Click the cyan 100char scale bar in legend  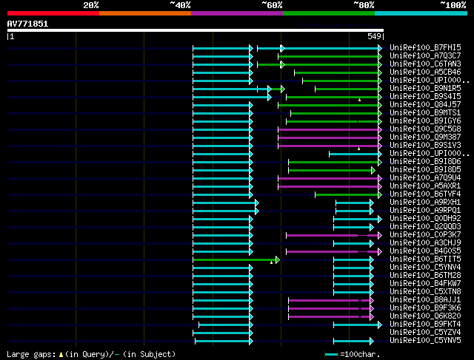pyautogui.click(x=331, y=355)
